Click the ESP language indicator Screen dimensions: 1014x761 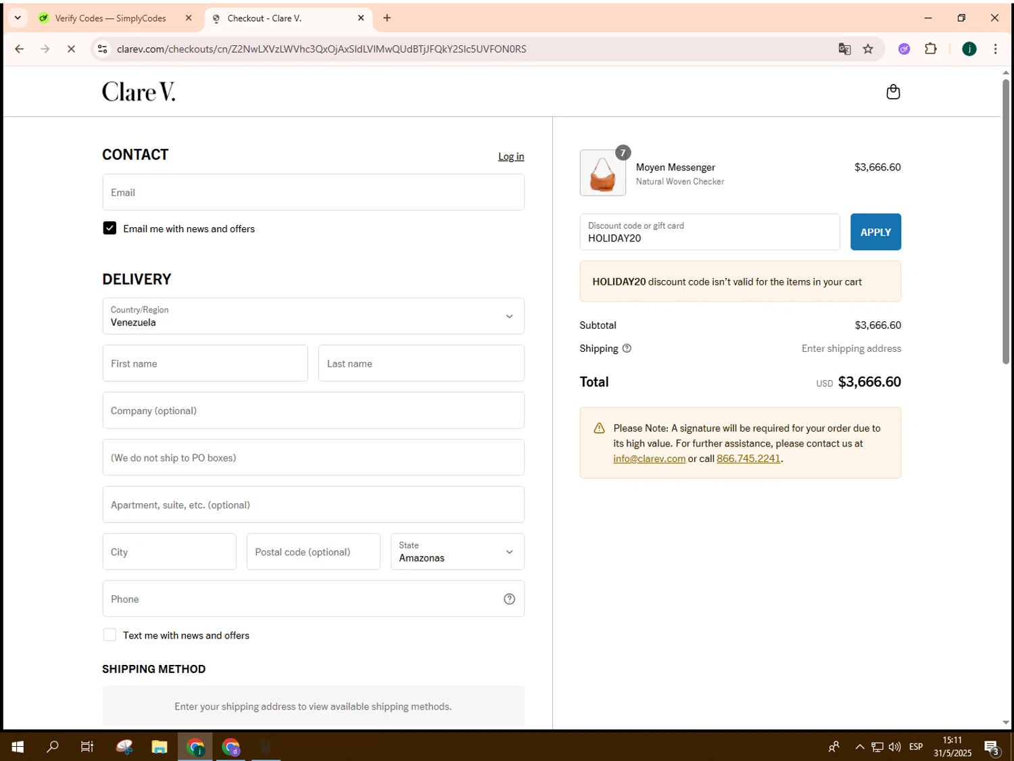tap(916, 747)
